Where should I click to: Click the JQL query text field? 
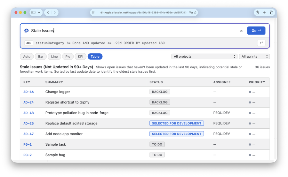(100, 43)
